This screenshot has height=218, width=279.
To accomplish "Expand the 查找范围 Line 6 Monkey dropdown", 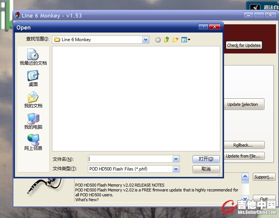I will pos(145,40).
